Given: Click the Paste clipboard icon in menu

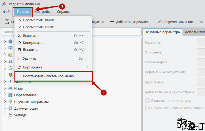Looking at the screenshot, I should pos(19,50).
